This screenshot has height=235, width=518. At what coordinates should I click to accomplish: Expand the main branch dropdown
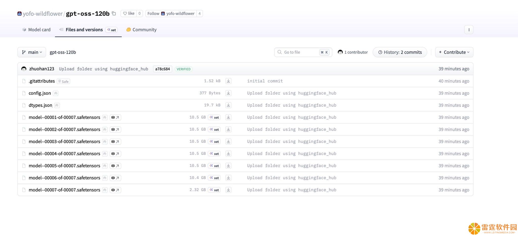click(x=32, y=52)
